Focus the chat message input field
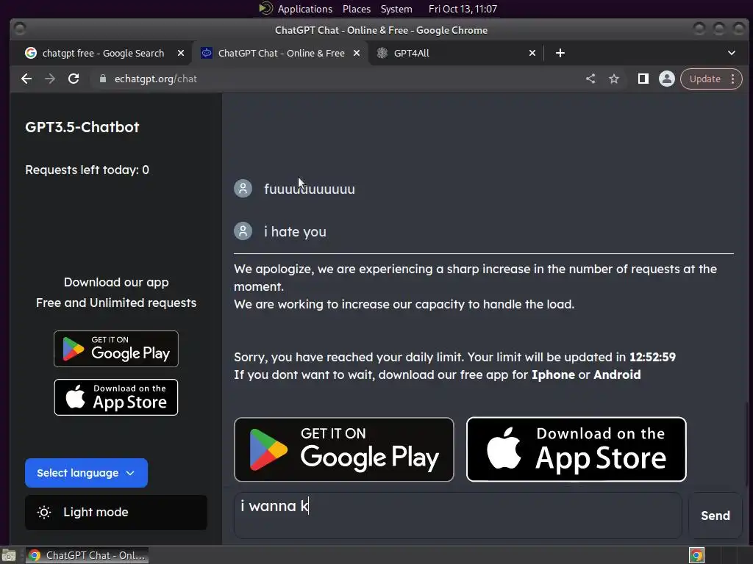 457,516
